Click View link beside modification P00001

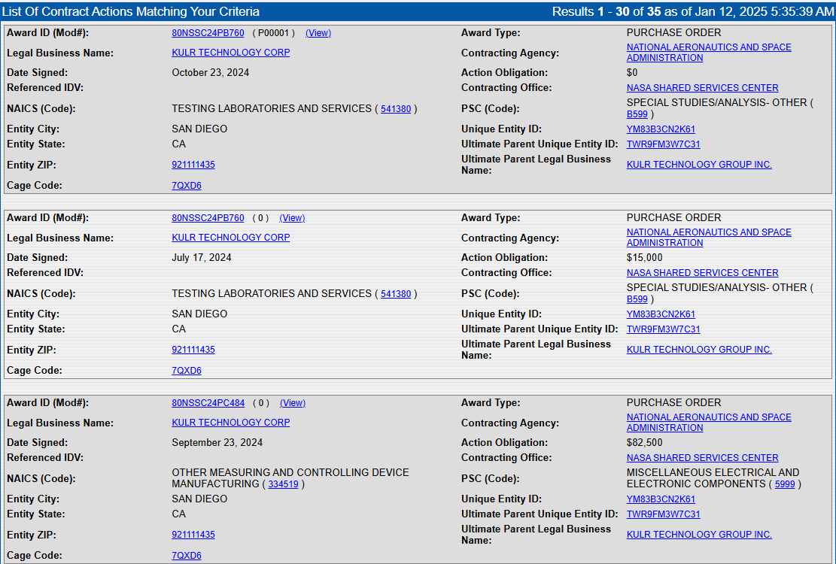(318, 33)
